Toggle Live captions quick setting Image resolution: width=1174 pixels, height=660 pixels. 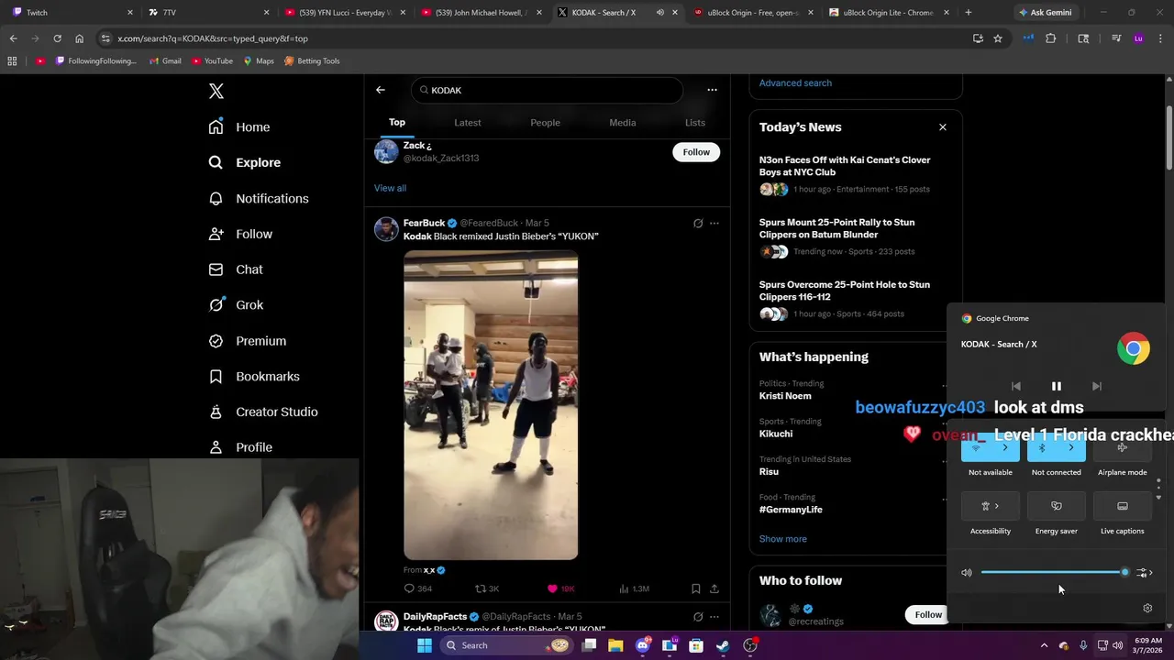pyautogui.click(x=1123, y=506)
